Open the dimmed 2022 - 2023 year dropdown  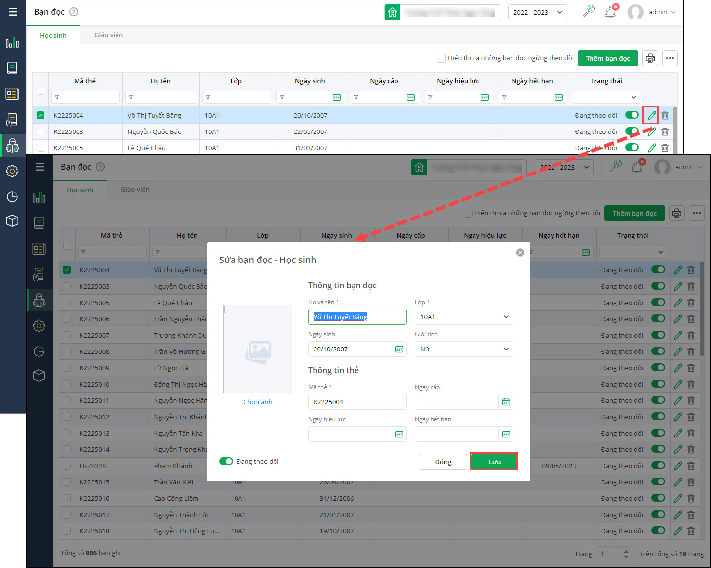[x=564, y=167]
